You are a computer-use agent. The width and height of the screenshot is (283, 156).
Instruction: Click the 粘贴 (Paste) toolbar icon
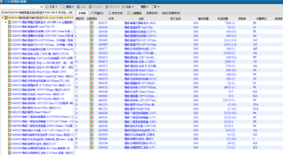pyautogui.click(x=79, y=7)
